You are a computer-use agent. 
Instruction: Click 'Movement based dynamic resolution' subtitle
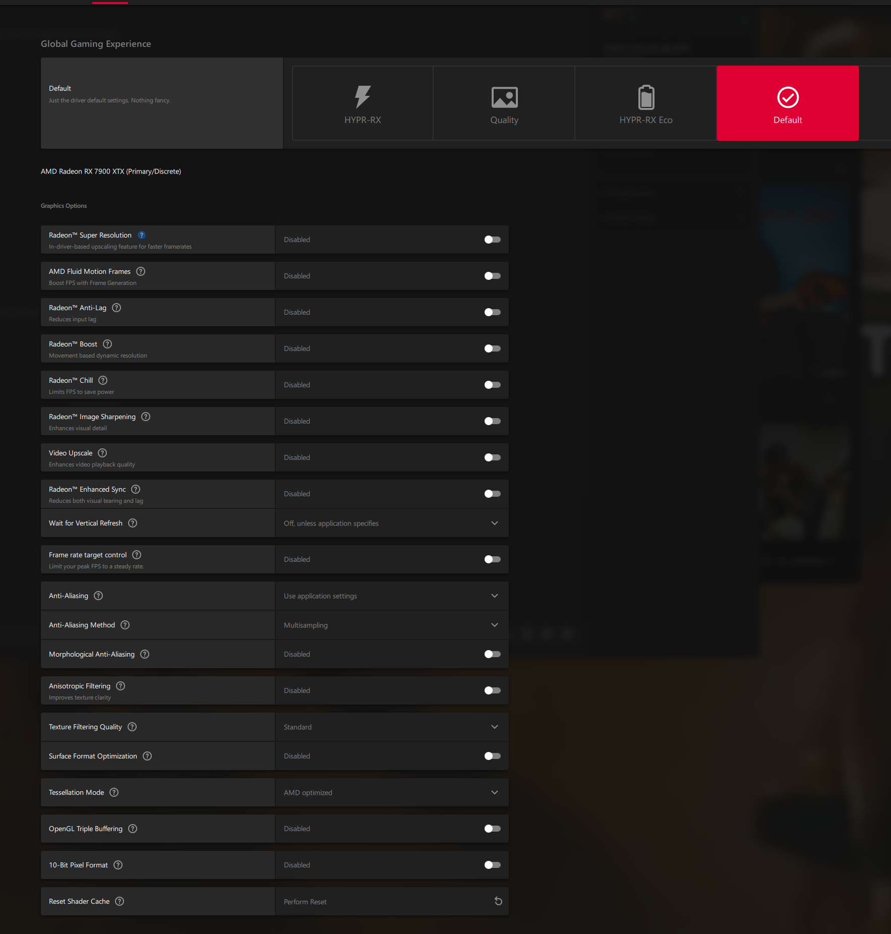tap(98, 356)
